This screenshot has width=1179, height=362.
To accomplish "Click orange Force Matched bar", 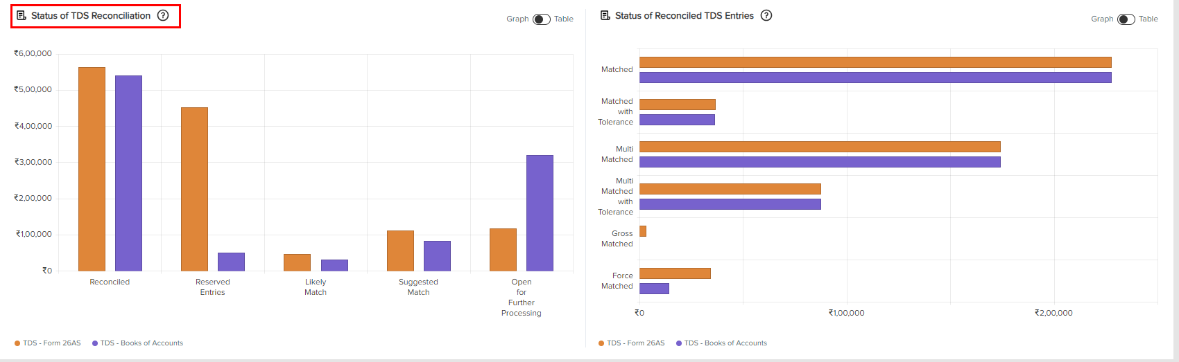I will [675, 273].
